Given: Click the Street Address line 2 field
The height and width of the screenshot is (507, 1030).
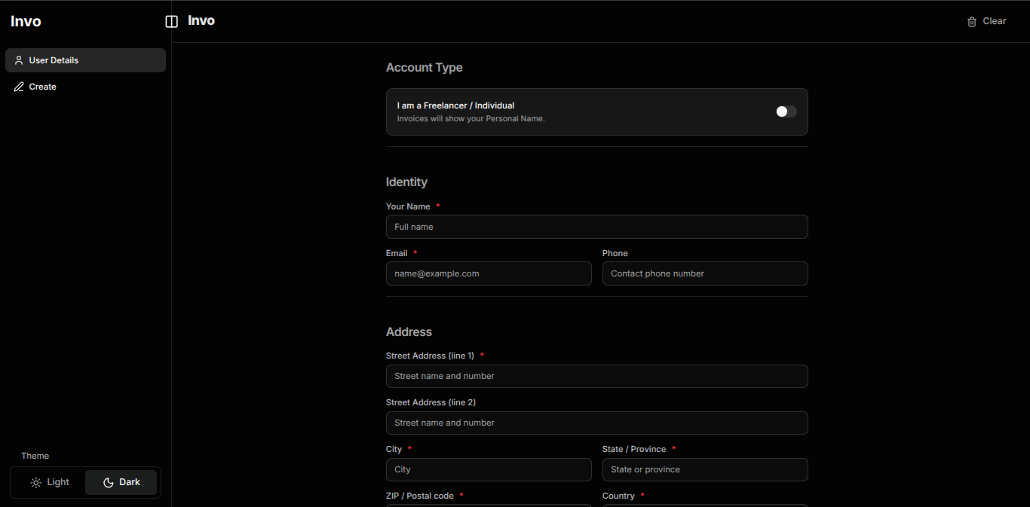Looking at the screenshot, I should point(596,423).
